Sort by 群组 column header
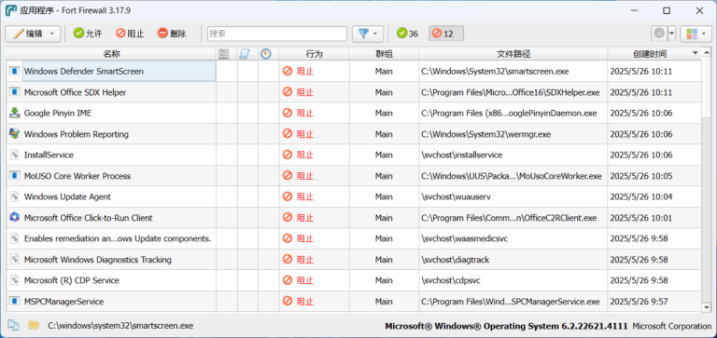The height and width of the screenshot is (338, 717). click(x=384, y=54)
